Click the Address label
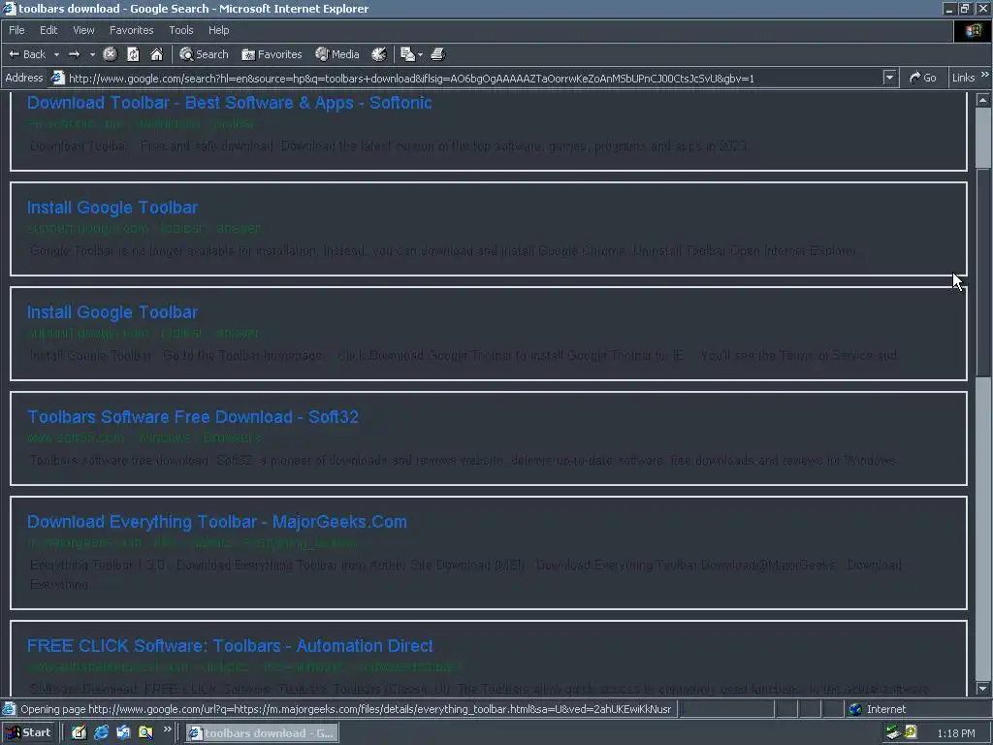The image size is (993, 745). coord(24,78)
